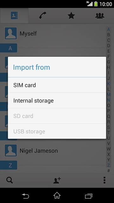
Task: Jump to letter K in index
Action: [109, 84]
